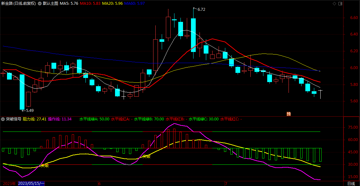Click the stock title 新金路(日线.前复权)
The image size is (360, 186).
coord(18,4)
